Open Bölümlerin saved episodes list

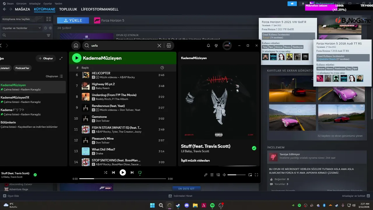point(33,125)
